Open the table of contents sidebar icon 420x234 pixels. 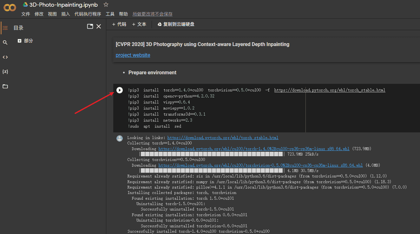5,28
